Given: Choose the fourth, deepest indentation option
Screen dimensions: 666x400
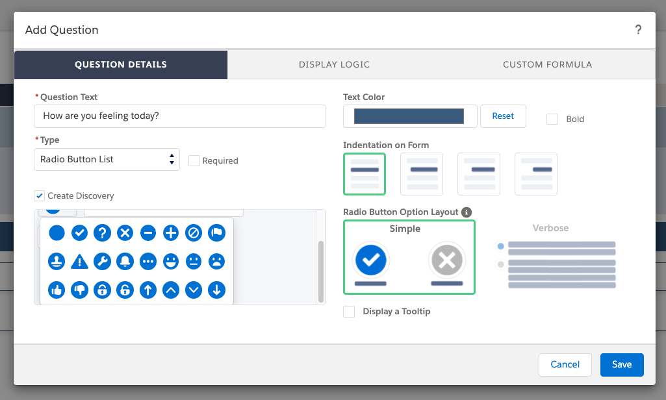Looking at the screenshot, I should click(x=536, y=174).
